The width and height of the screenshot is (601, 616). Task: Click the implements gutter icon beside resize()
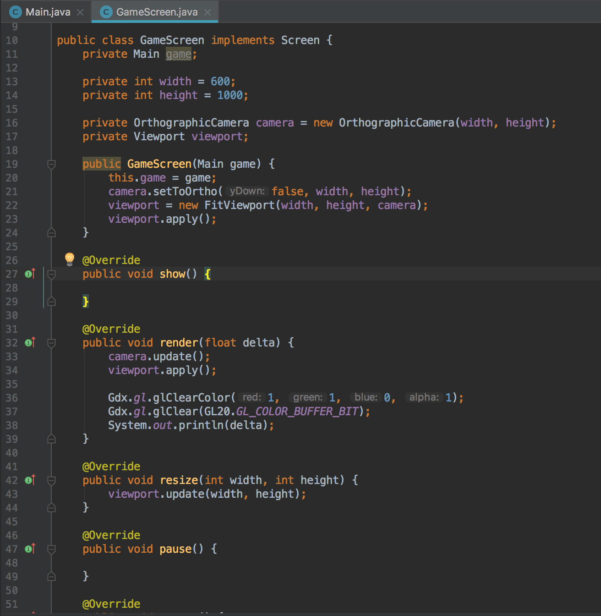[30, 480]
